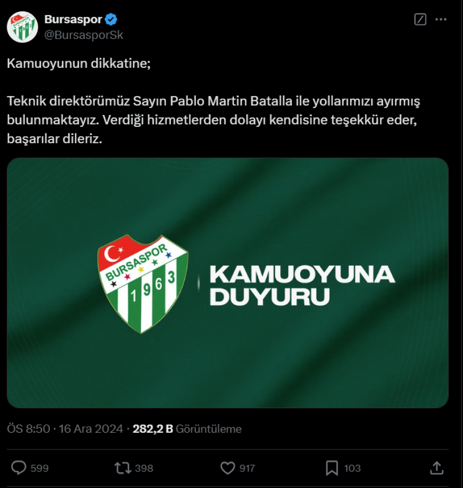
Task: Click the repost arrows icon
Action: click(123, 467)
